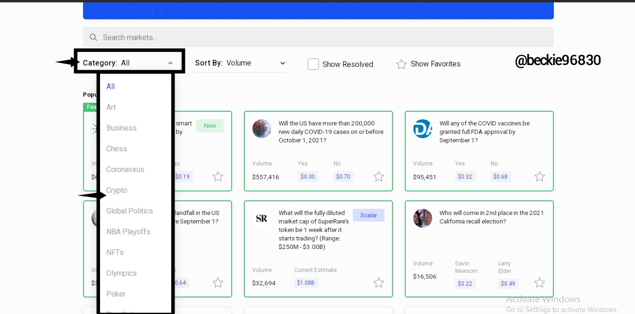Click the $1.08B Current Estimate price
The width and height of the screenshot is (635, 314).
coord(306,283)
